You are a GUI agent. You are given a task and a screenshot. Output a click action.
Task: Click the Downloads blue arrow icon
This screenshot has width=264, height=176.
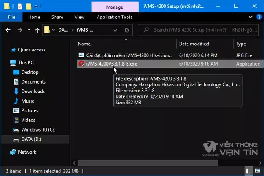(x=16, y=91)
